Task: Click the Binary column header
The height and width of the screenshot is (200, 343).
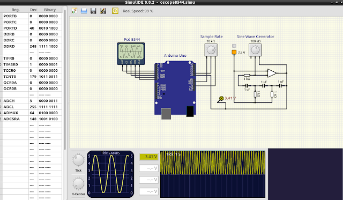Action: tap(50, 10)
